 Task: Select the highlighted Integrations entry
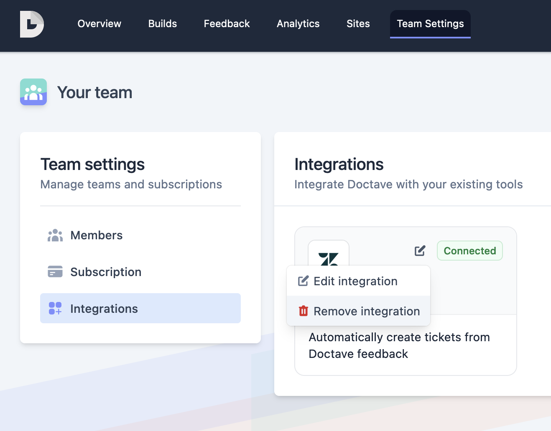coord(104,308)
